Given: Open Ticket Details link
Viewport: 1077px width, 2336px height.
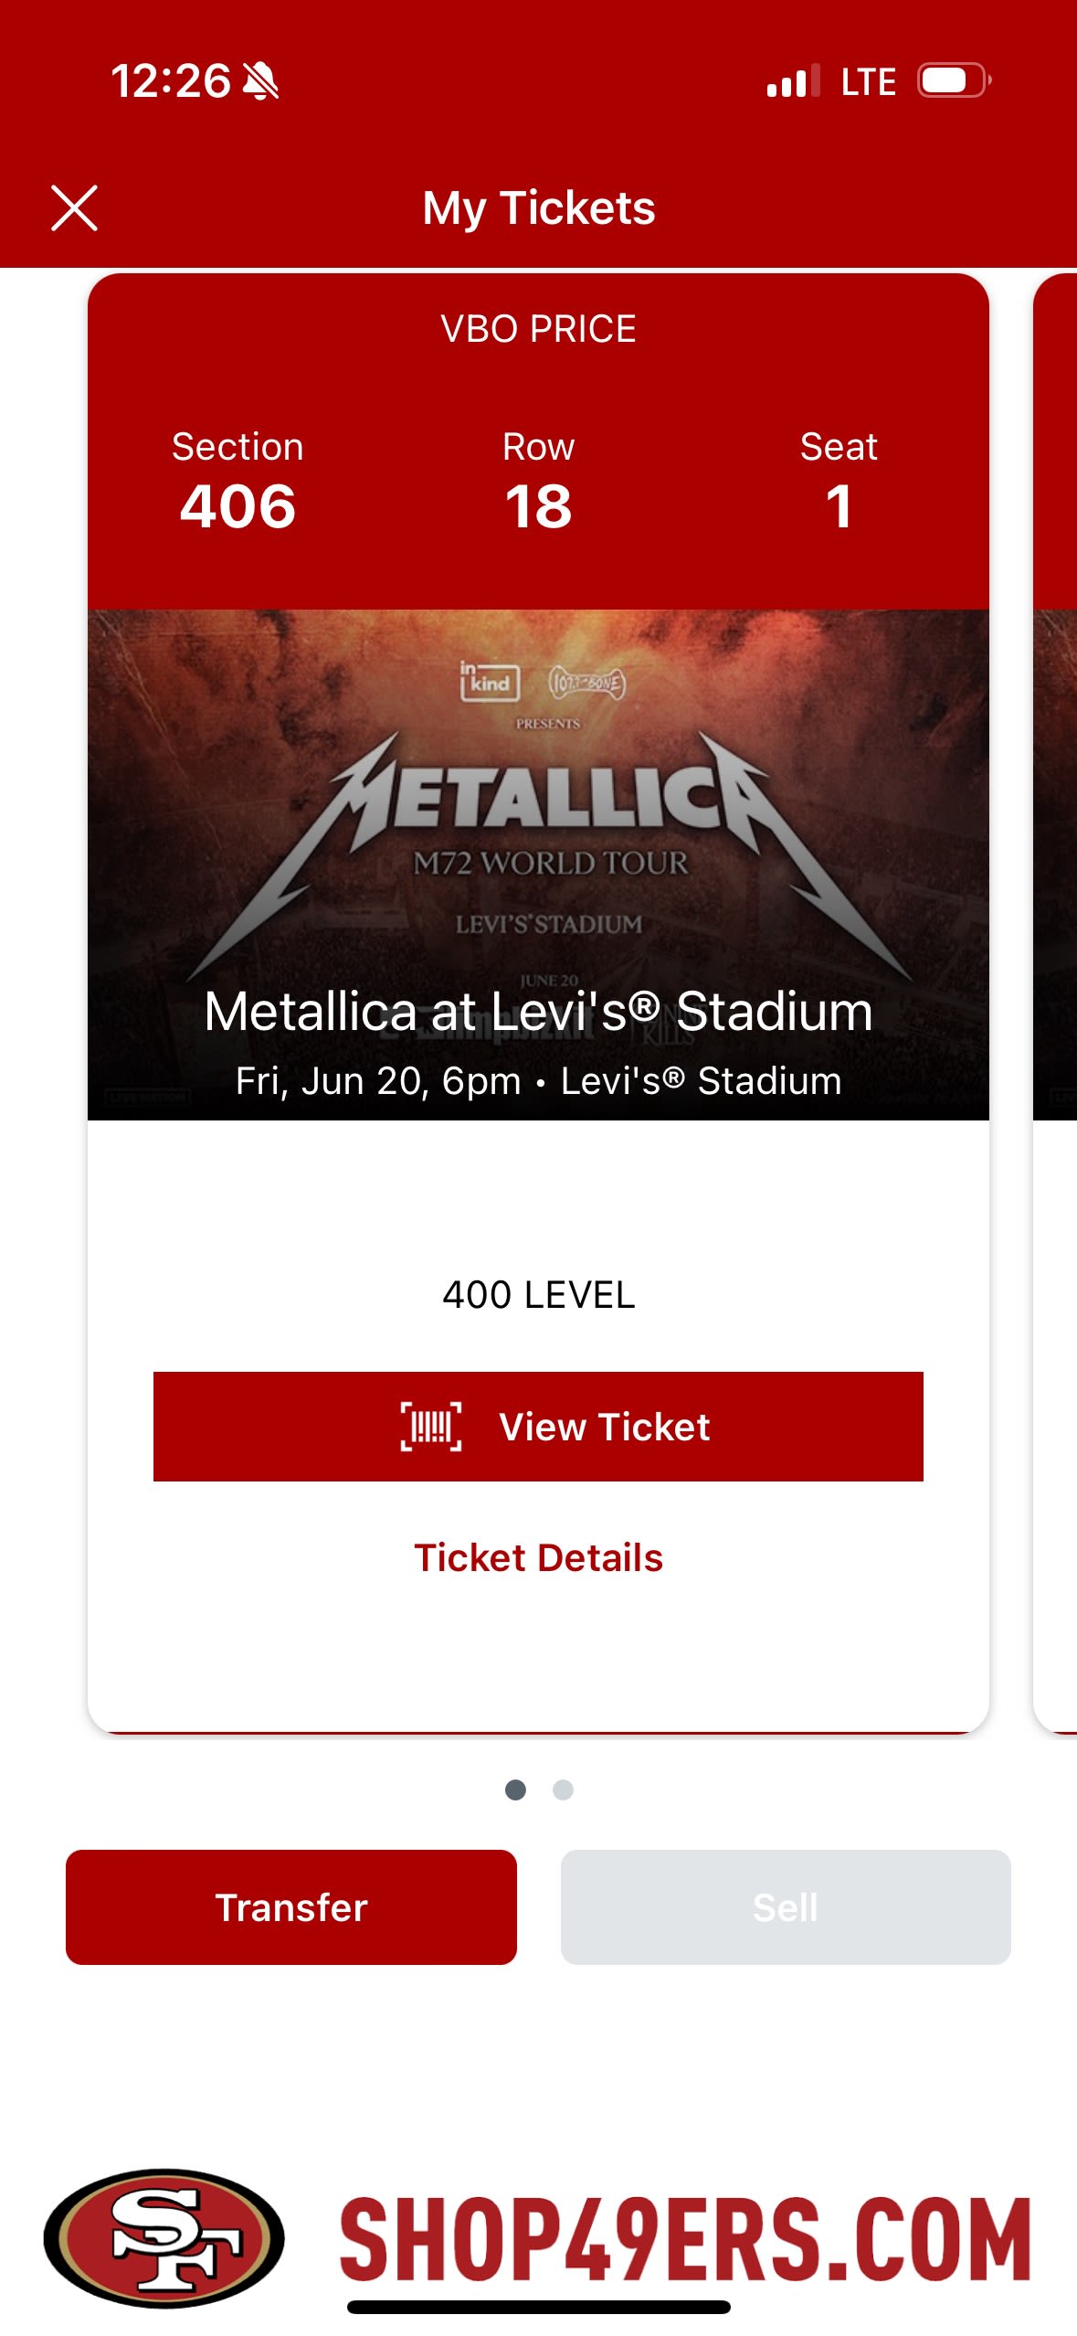Looking at the screenshot, I should [x=538, y=1557].
